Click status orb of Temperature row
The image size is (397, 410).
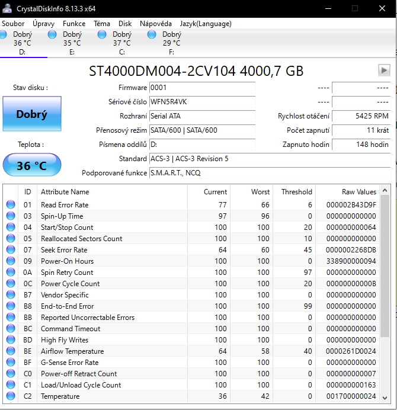[x=11, y=396]
